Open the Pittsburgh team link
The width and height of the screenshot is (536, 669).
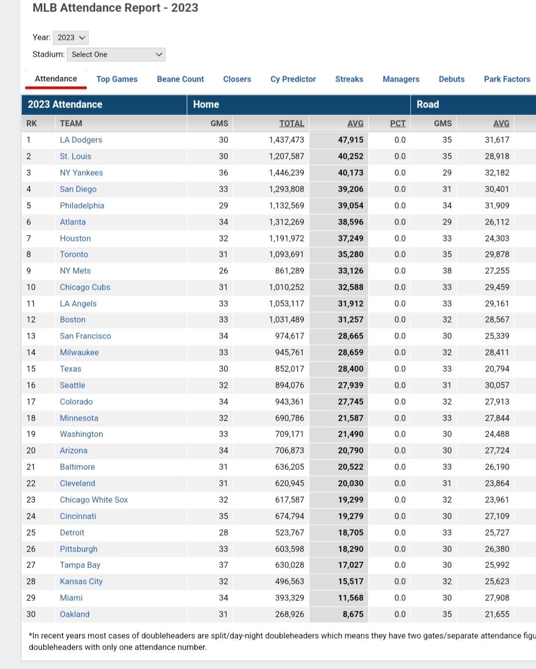(79, 549)
